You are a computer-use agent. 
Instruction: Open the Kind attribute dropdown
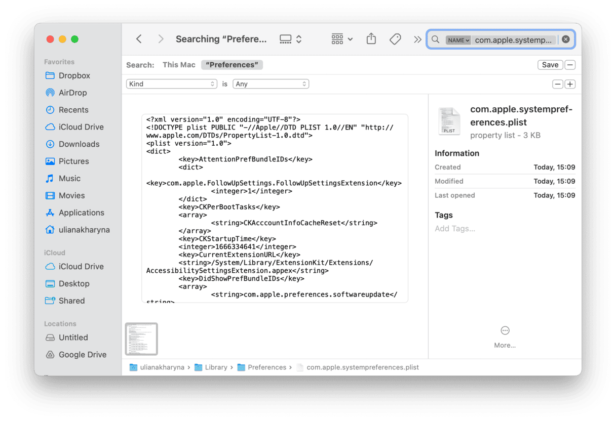[x=171, y=84]
